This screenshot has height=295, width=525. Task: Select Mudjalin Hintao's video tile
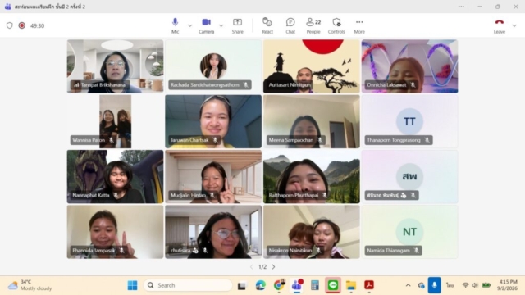pos(213,177)
